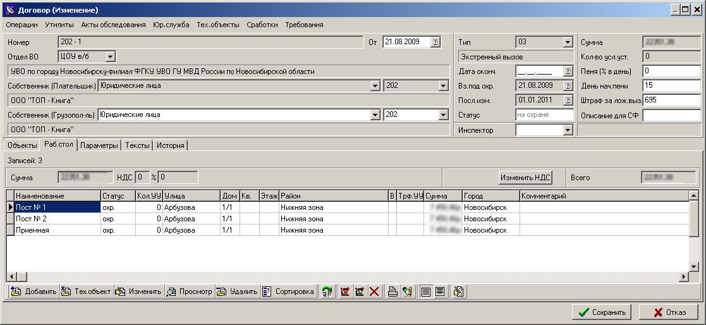Click the Описание для СФ field
This screenshot has height=325, width=706.
click(x=672, y=115)
